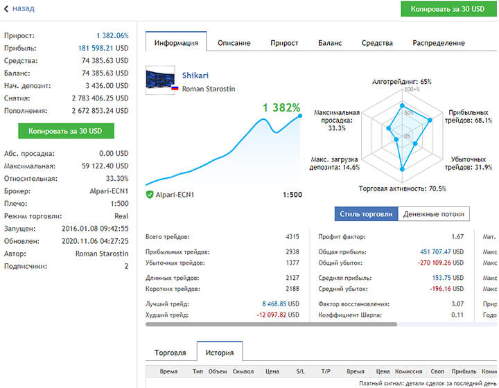The height and width of the screenshot is (388, 499).
Task: Open the Описание tab
Action: coord(234,43)
